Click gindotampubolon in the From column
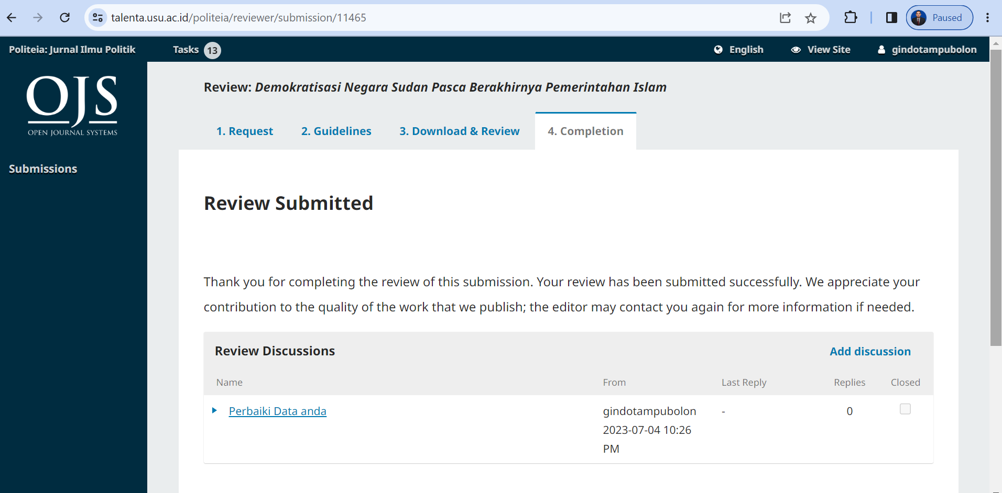This screenshot has width=1002, height=493. (x=649, y=411)
